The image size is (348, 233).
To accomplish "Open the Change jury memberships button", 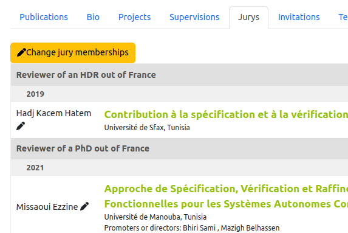I will 73,53.
